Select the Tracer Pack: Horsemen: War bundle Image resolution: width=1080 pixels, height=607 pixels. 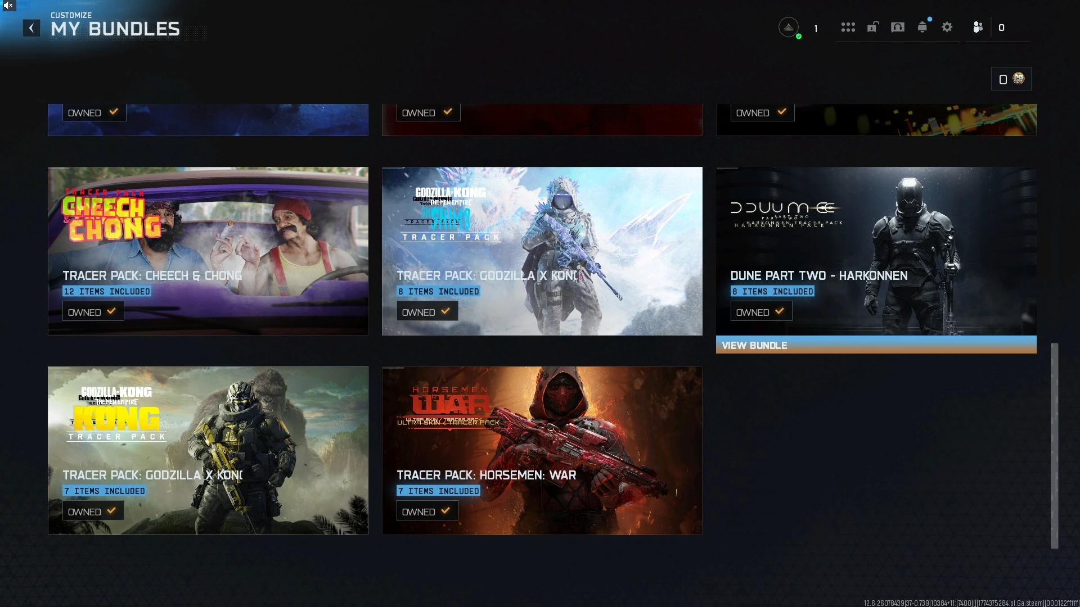(x=542, y=451)
